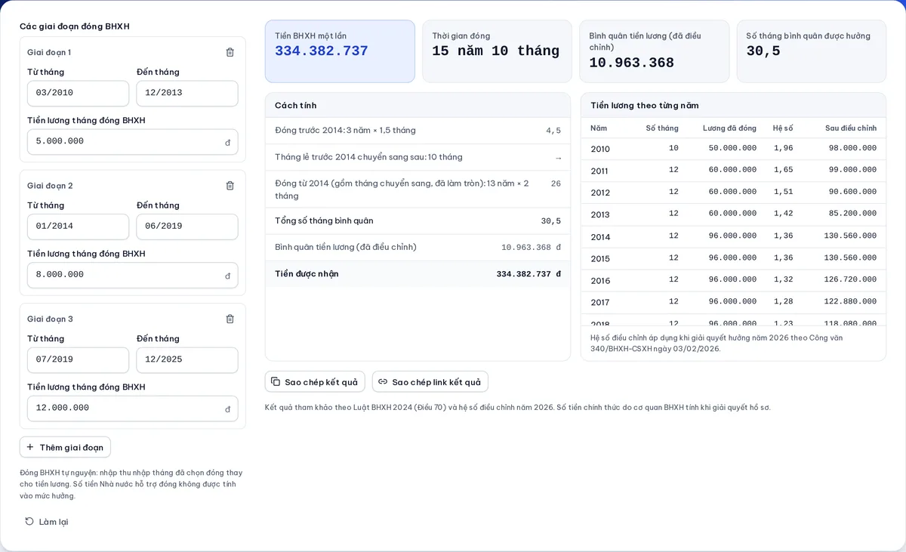906x552 pixels.
Task: Edit Đến tháng field showing 12/2025
Action: pyautogui.click(x=187, y=359)
